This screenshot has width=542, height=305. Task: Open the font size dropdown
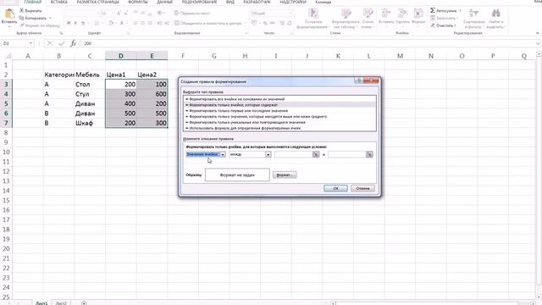click(113, 14)
